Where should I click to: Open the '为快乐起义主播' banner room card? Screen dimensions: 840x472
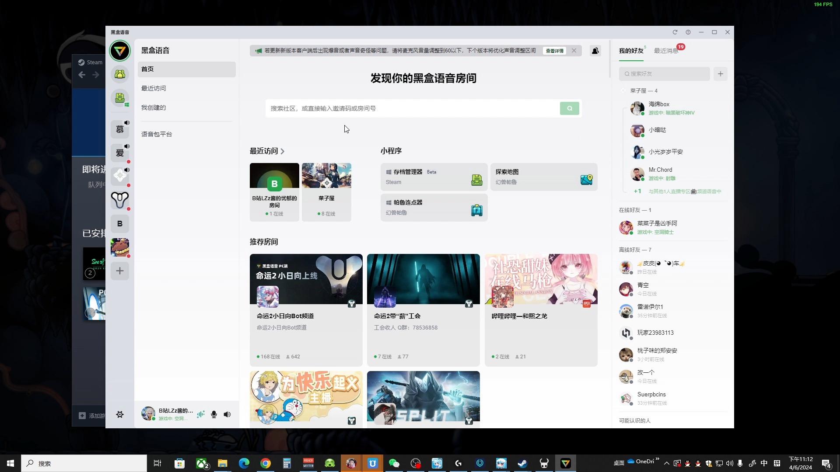(306, 399)
